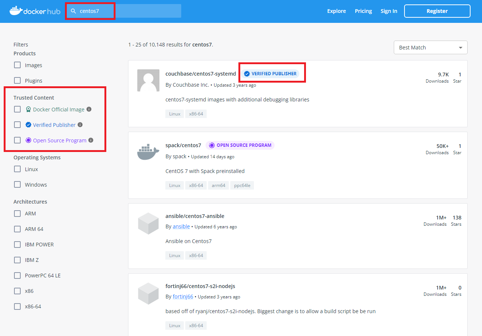Enable the Plugins product filter
The width and height of the screenshot is (482, 336).
coord(17,80)
